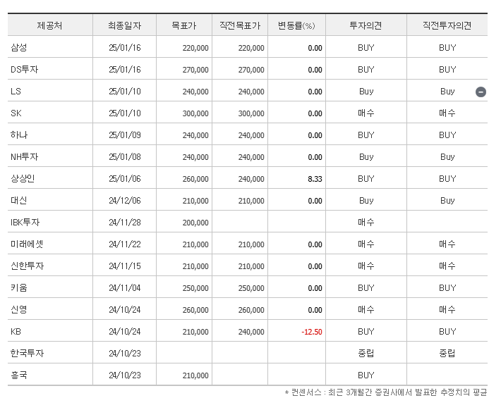Select the 투자의견 column header

(366, 25)
